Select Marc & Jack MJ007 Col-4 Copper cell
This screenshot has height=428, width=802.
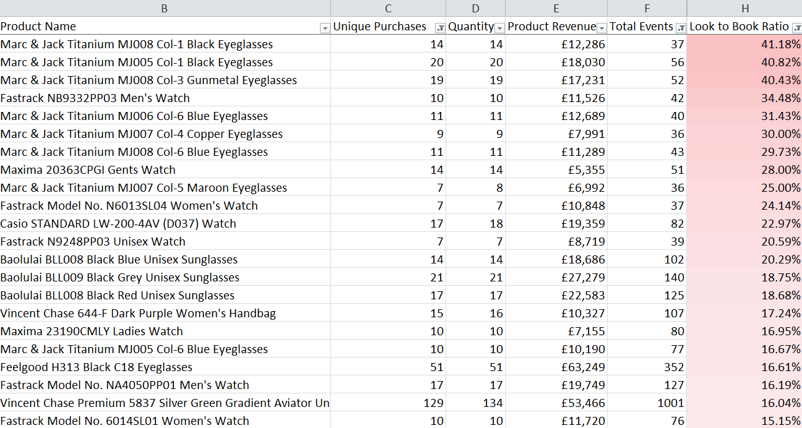pos(165,134)
